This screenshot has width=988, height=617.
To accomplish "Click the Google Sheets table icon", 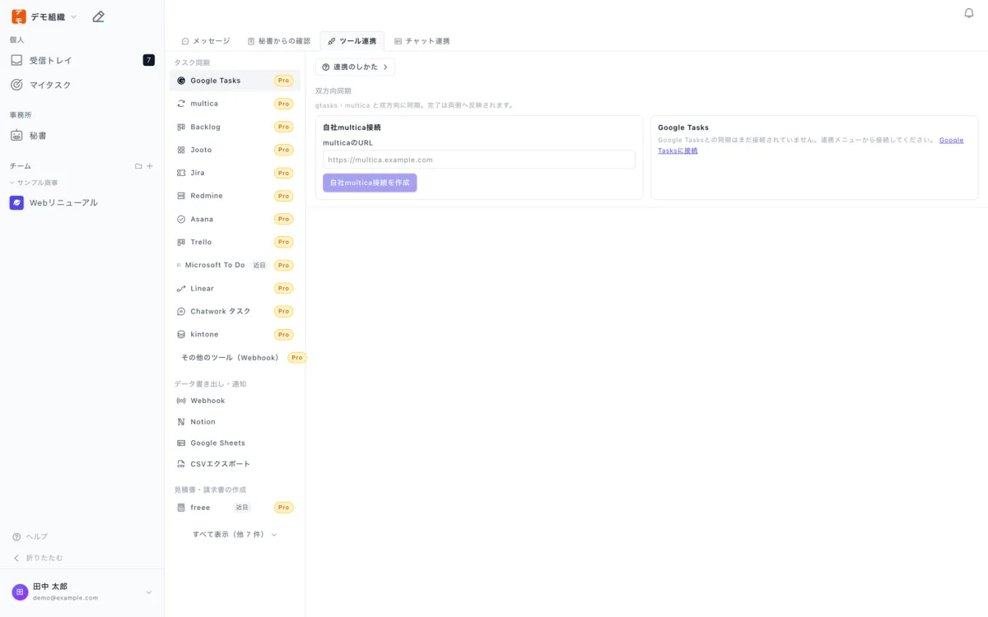I will [x=181, y=443].
